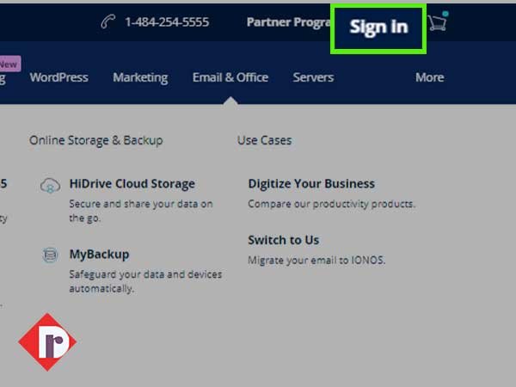This screenshot has height=387, width=516.
Task: Open the Switch to Us link
Action: coord(284,240)
